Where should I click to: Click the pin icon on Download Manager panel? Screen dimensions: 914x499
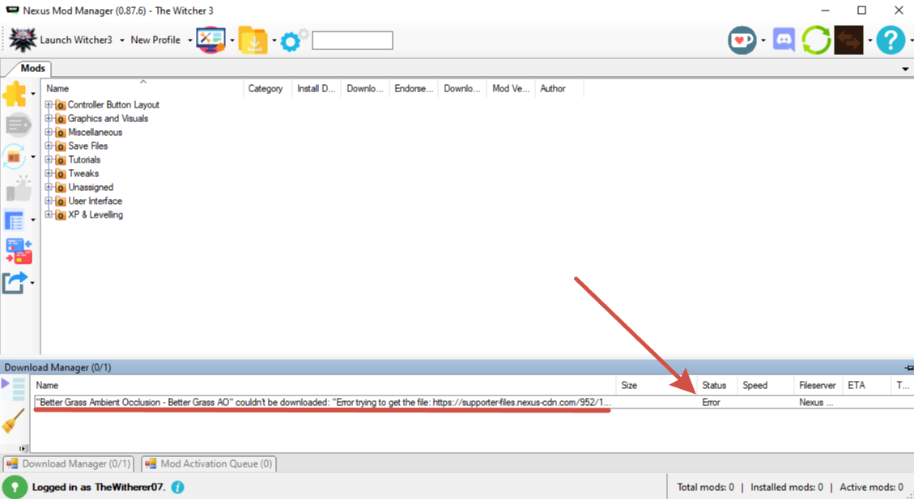(908, 367)
